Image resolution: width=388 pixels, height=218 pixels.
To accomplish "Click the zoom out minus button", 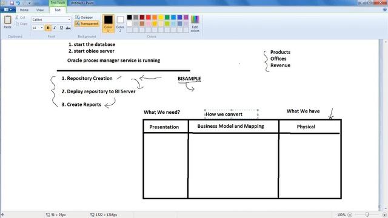I will pos(350,215).
